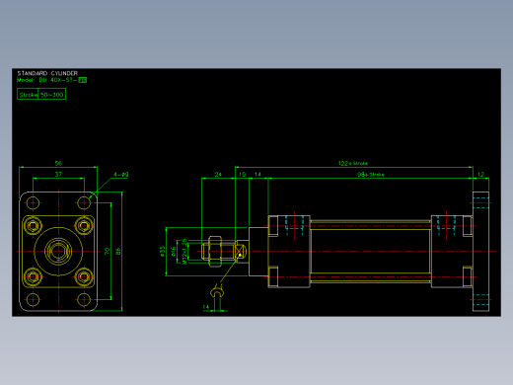Screen dimensions: 513x385
Task: Click the 4-ø9 hole callout
Action: [x=120, y=175]
